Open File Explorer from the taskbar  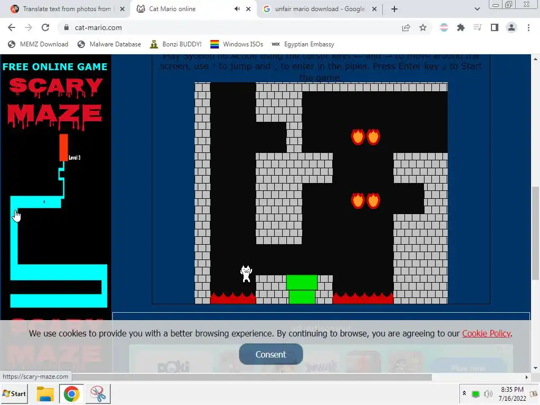point(45,393)
